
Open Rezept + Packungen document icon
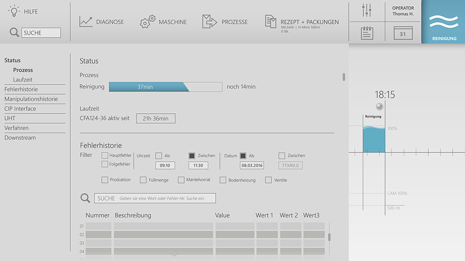(x=270, y=21)
